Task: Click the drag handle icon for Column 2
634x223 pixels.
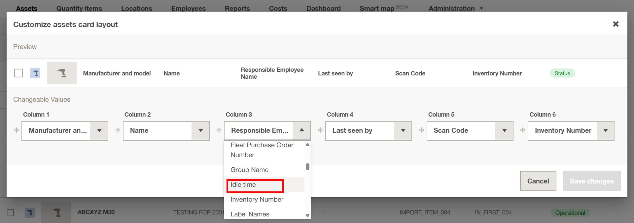Action: pos(118,130)
